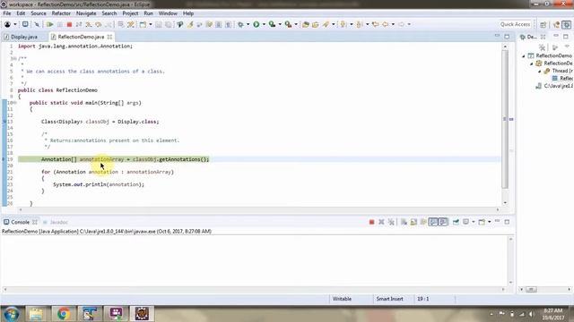Open the Debug button dropdown arrow
The width and height of the screenshot is (574, 322).
click(248, 24)
